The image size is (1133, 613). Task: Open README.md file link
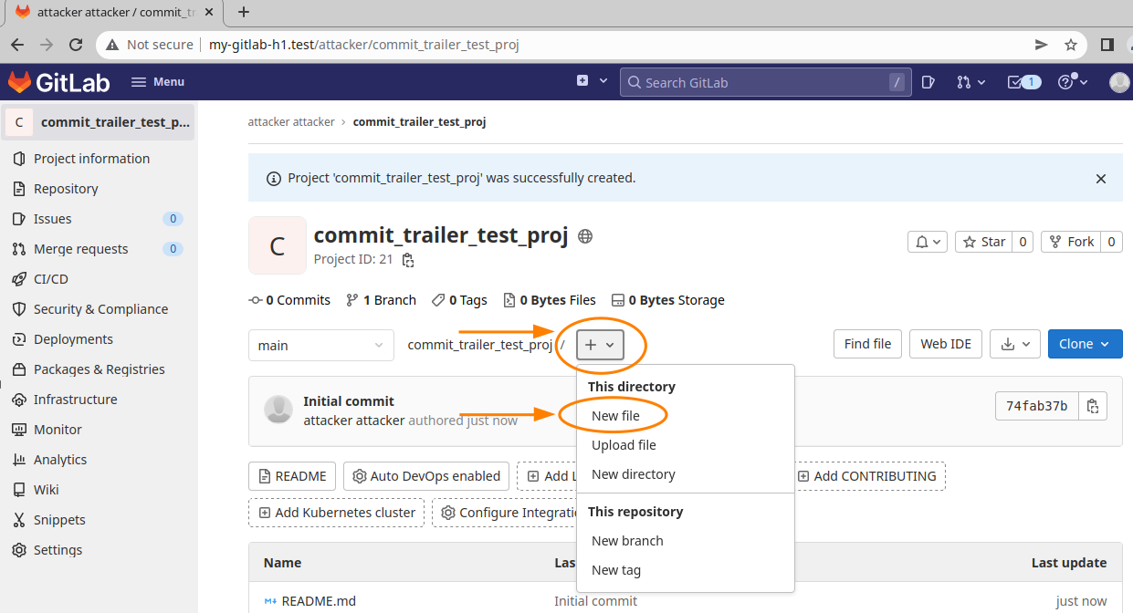[318, 601]
